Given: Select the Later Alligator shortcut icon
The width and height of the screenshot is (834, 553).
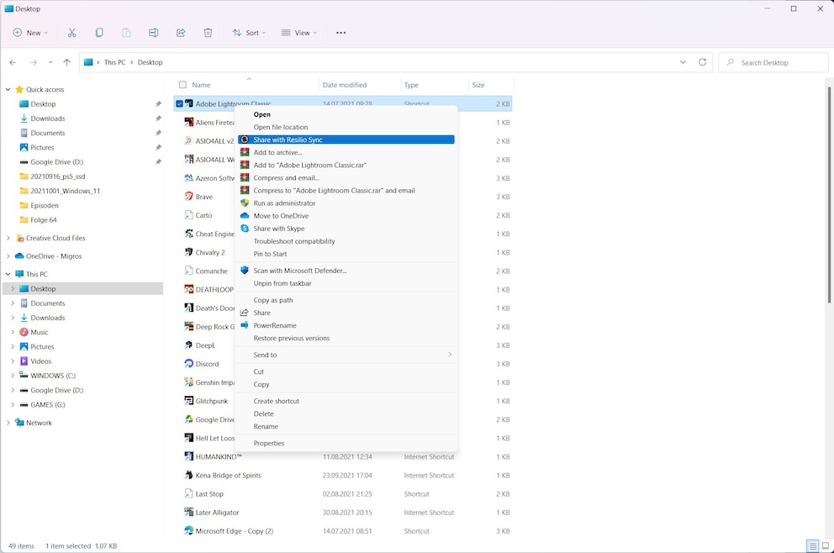Looking at the screenshot, I should coord(189,512).
